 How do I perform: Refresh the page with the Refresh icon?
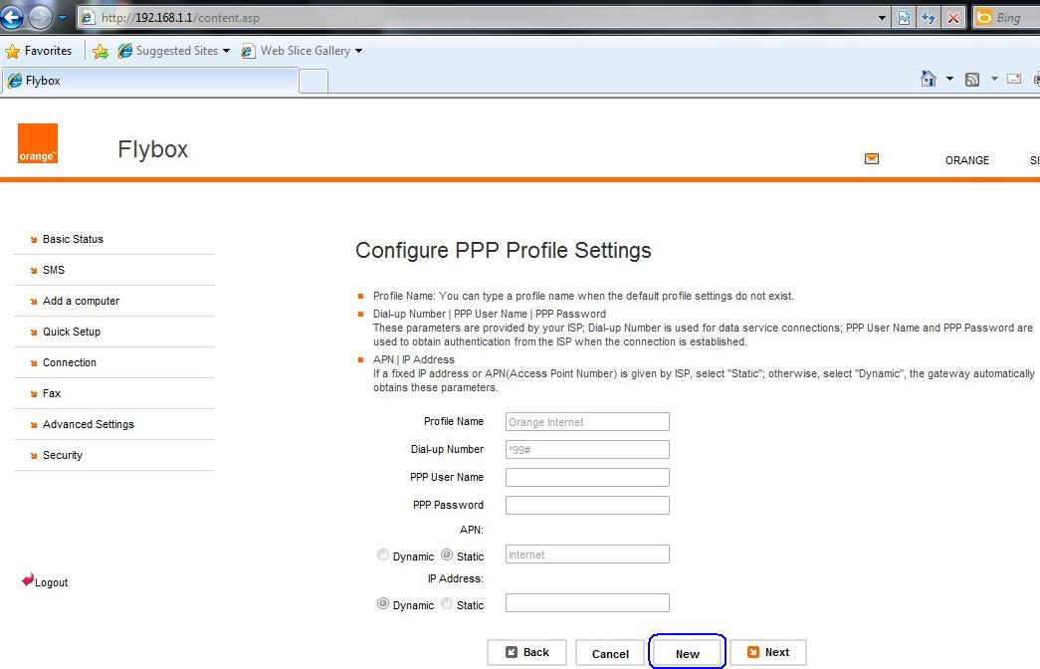pyautogui.click(x=929, y=18)
